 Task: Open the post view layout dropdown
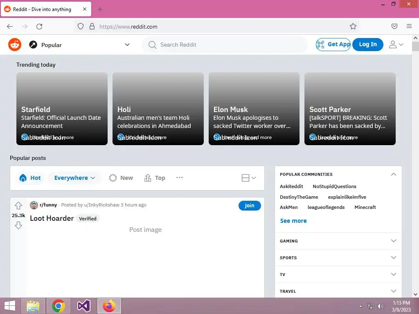click(x=248, y=178)
